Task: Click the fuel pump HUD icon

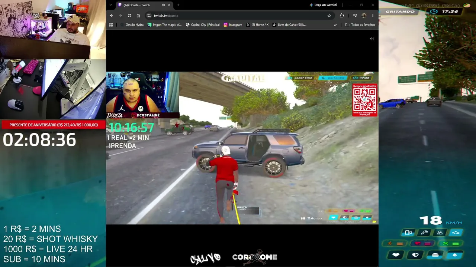Action: [x=408, y=233]
